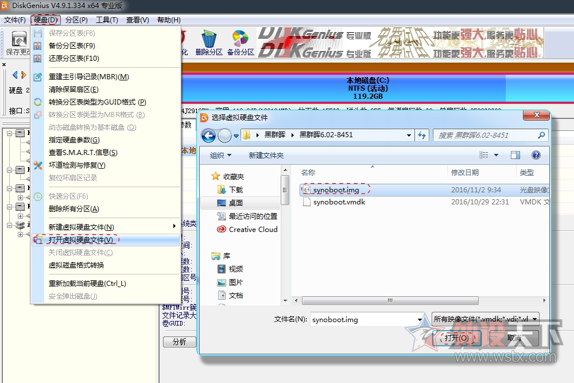Expand New Virtual Disk File (新建虚拟硬盘文件) submenu
This screenshot has height=383, width=574.
tap(106, 227)
